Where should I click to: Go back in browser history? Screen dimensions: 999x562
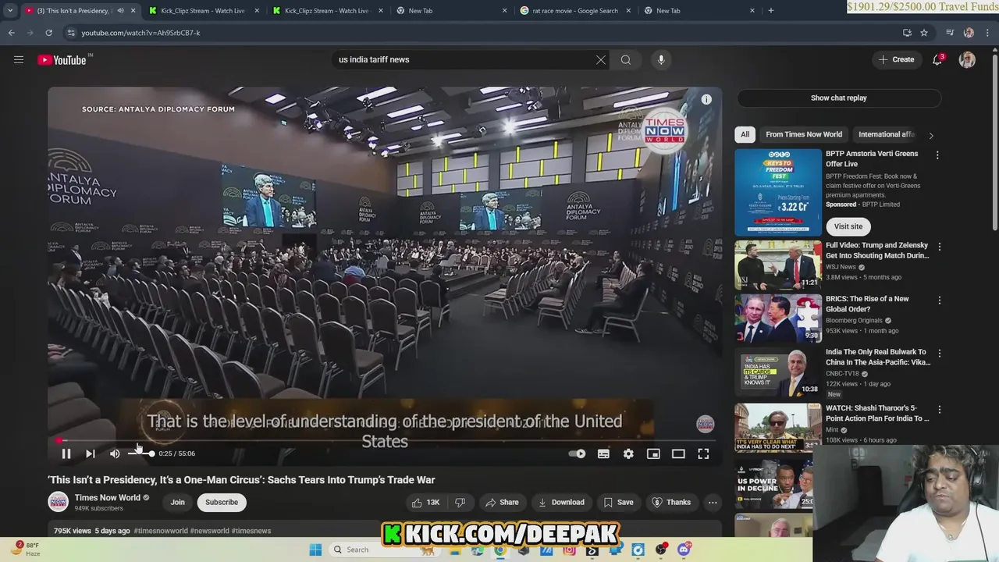pyautogui.click(x=11, y=33)
